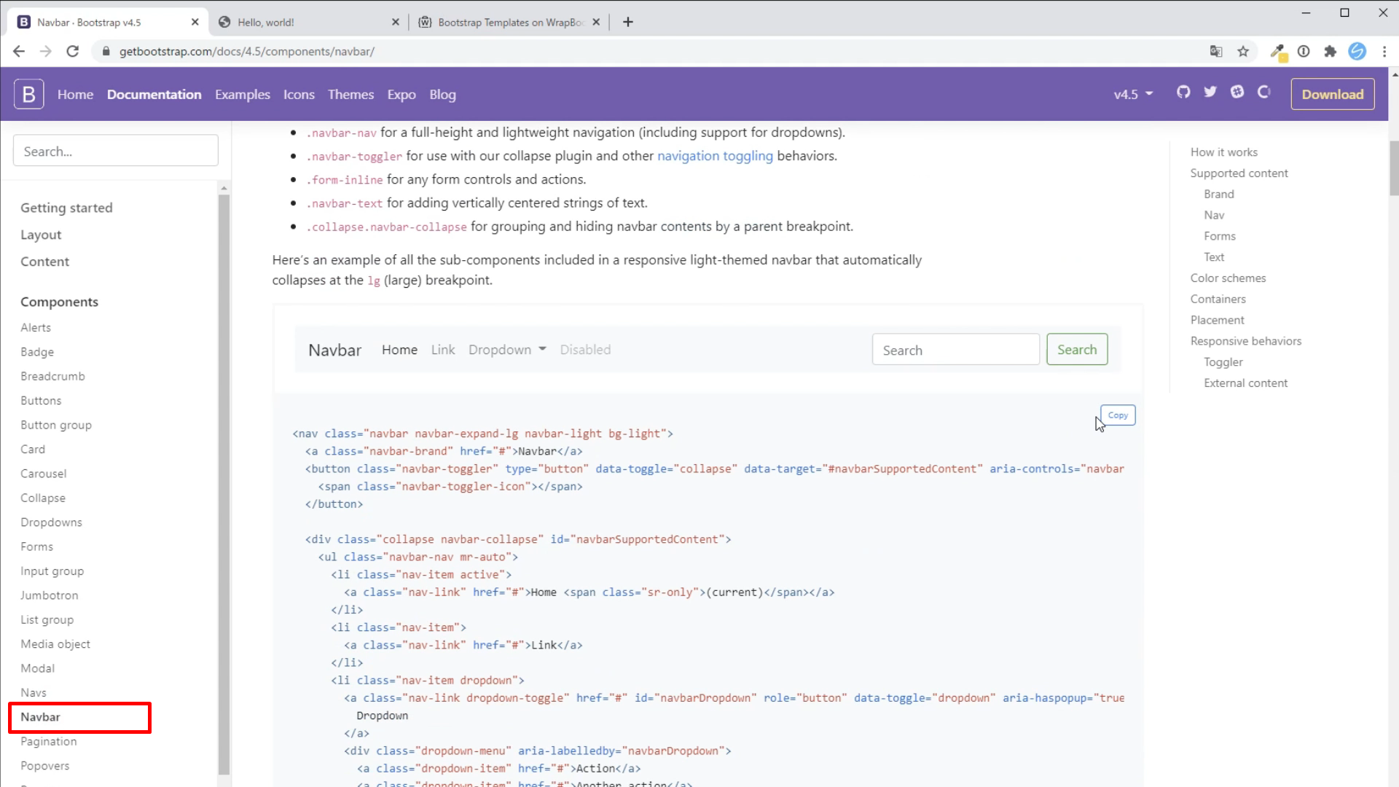Click the Download button
The image size is (1399, 787).
[x=1333, y=94]
